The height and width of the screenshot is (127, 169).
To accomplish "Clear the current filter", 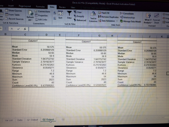I will click(78, 12).
